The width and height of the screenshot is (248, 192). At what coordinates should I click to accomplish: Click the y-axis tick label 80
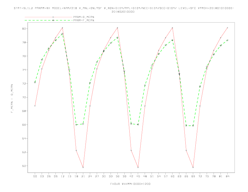click(x=24, y=29)
